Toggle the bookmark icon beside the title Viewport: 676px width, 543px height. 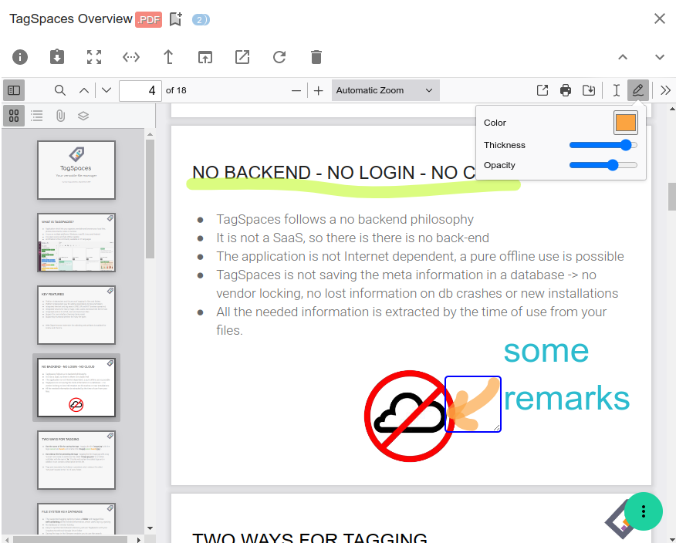click(176, 19)
